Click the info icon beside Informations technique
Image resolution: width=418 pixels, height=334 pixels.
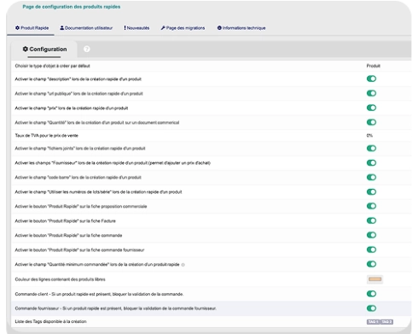219,28
